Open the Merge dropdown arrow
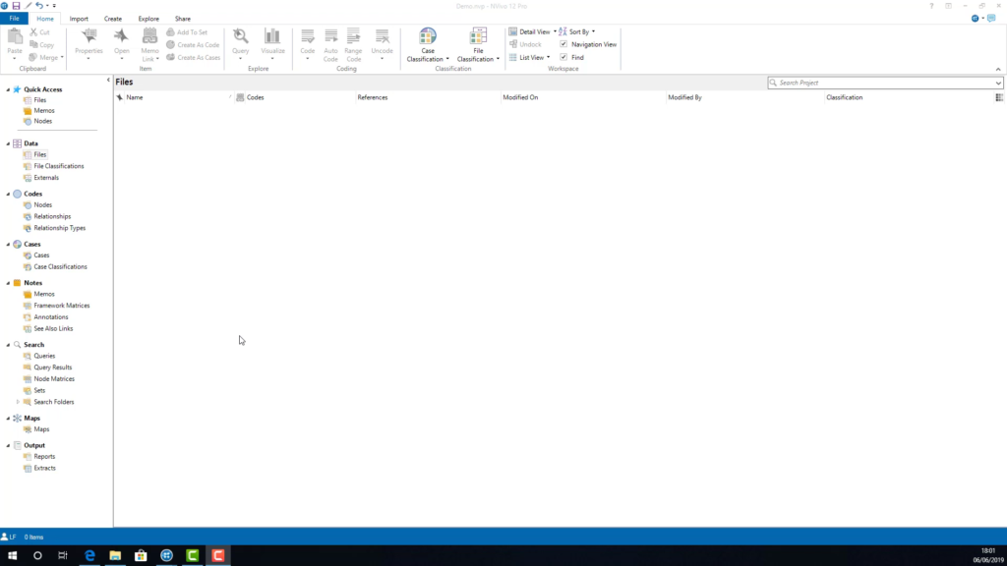The image size is (1007, 566). [x=62, y=58]
